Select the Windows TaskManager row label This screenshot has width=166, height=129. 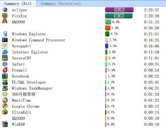[32, 88]
